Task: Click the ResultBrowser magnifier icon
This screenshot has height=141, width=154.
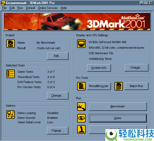Action: point(81,86)
